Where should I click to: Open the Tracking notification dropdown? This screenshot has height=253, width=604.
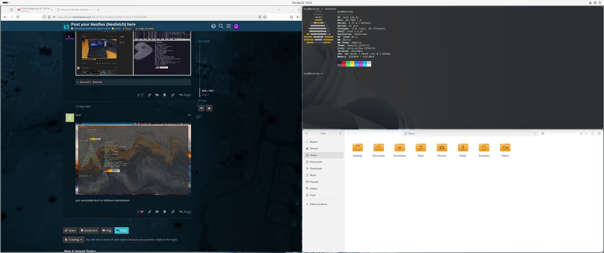coord(74,239)
